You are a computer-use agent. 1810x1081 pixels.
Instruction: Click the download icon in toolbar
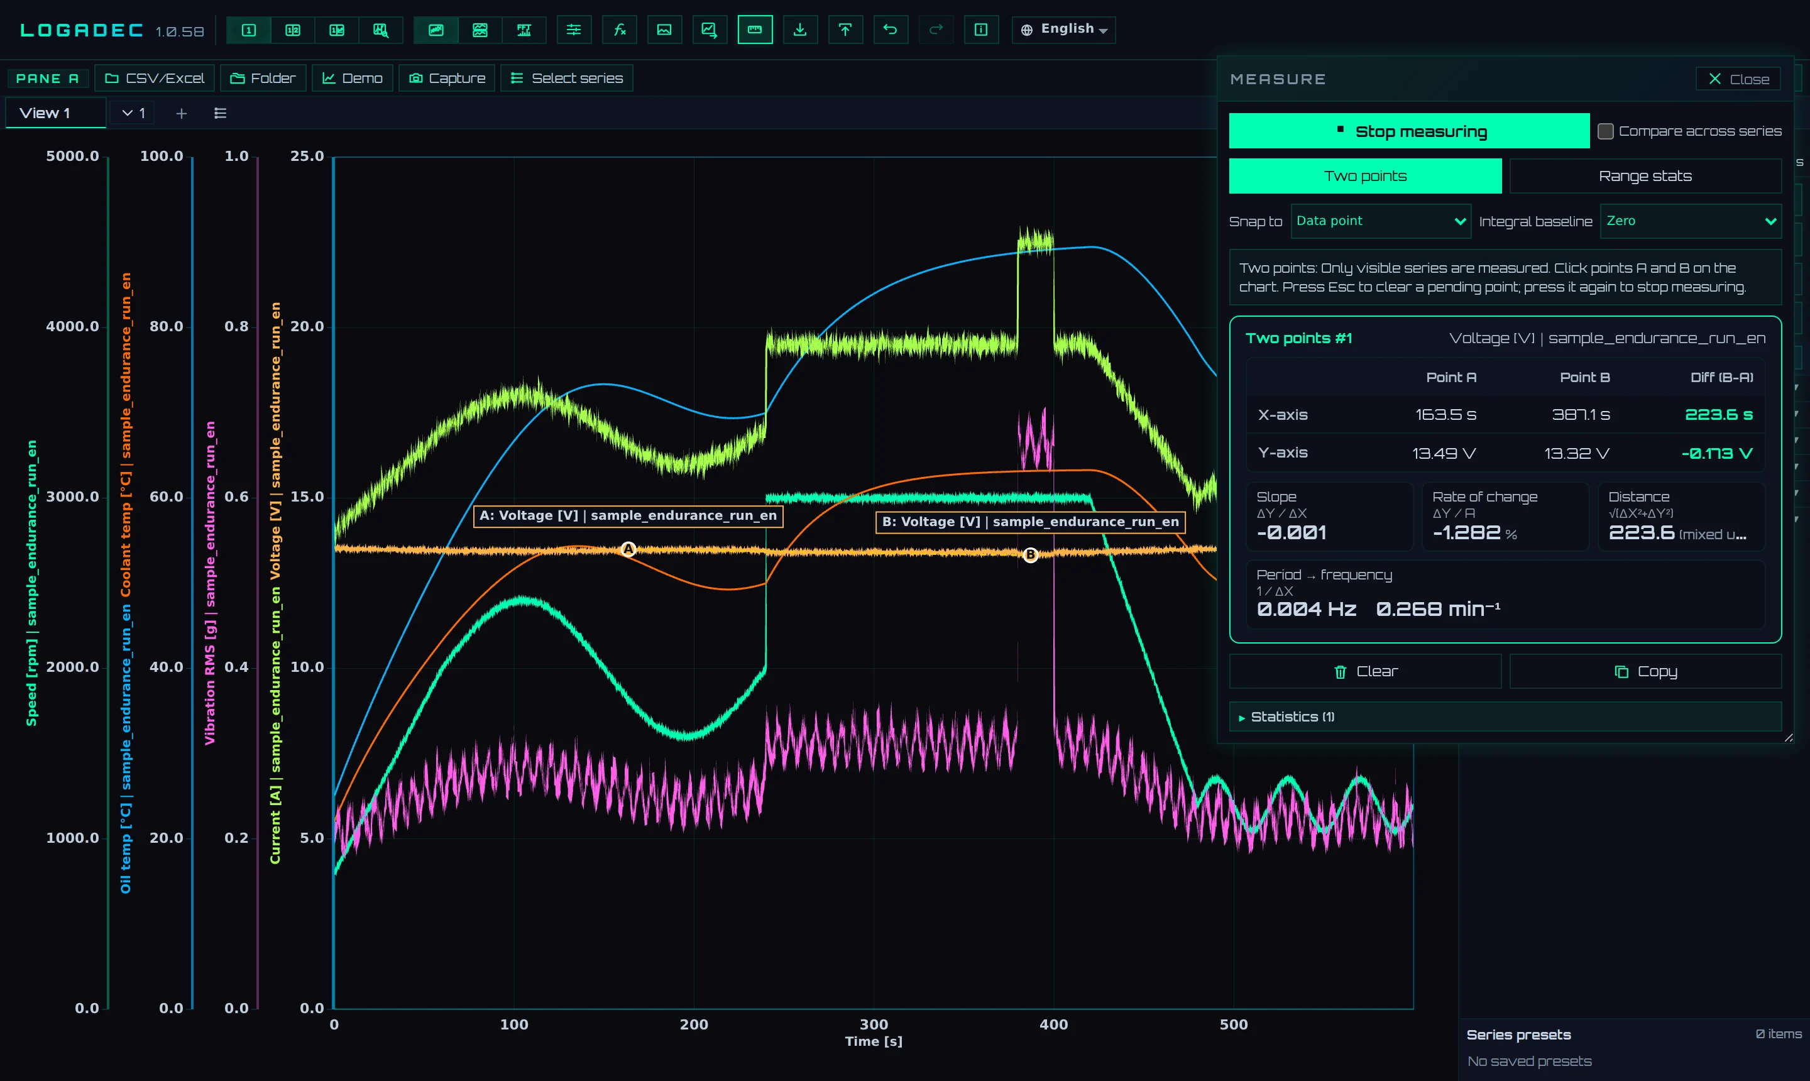click(x=800, y=30)
